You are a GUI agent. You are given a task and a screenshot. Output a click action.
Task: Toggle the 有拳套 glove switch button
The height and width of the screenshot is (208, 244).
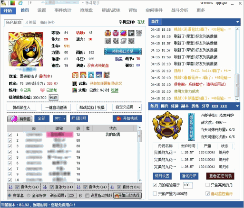(x=20, y=119)
